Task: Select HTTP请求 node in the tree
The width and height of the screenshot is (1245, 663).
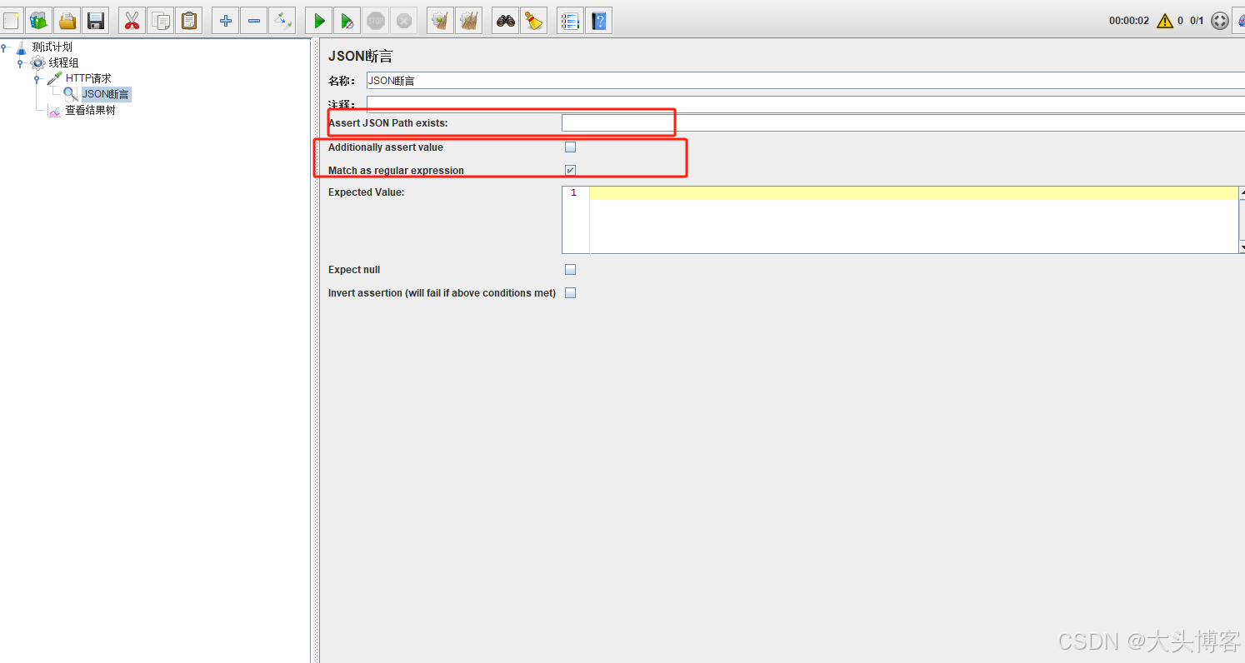Action: click(x=88, y=78)
